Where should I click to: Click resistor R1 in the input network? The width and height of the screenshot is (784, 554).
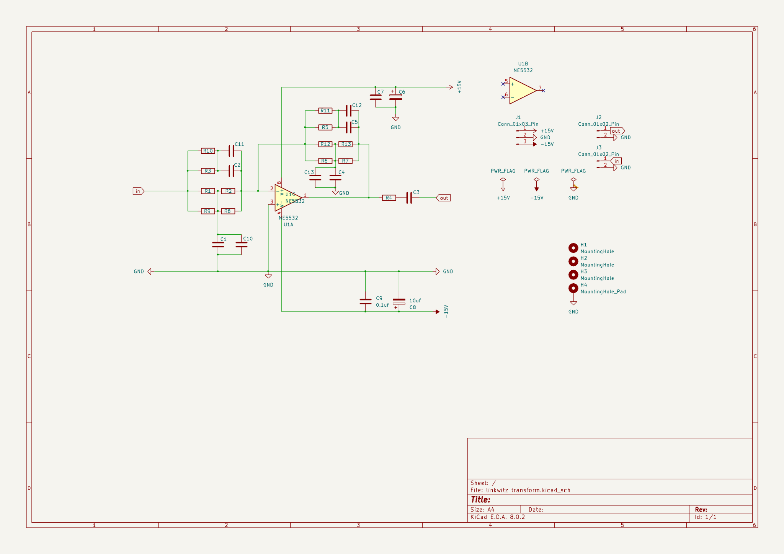click(208, 191)
